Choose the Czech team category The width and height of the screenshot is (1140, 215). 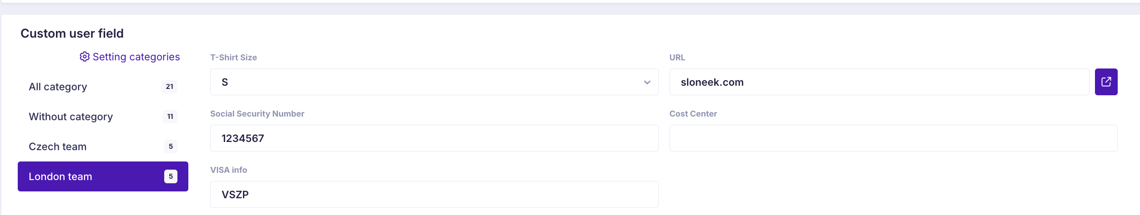tap(103, 147)
